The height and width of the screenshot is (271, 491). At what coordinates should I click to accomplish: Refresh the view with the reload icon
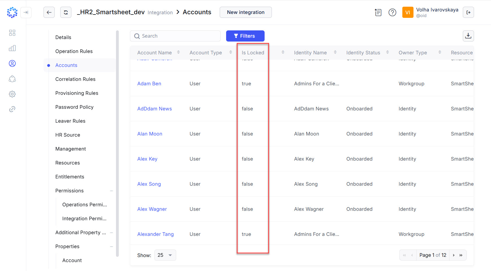click(x=66, y=12)
